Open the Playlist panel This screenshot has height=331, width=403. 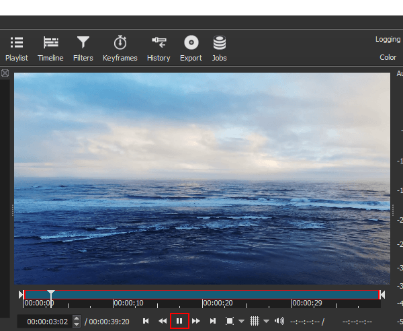[x=17, y=48]
